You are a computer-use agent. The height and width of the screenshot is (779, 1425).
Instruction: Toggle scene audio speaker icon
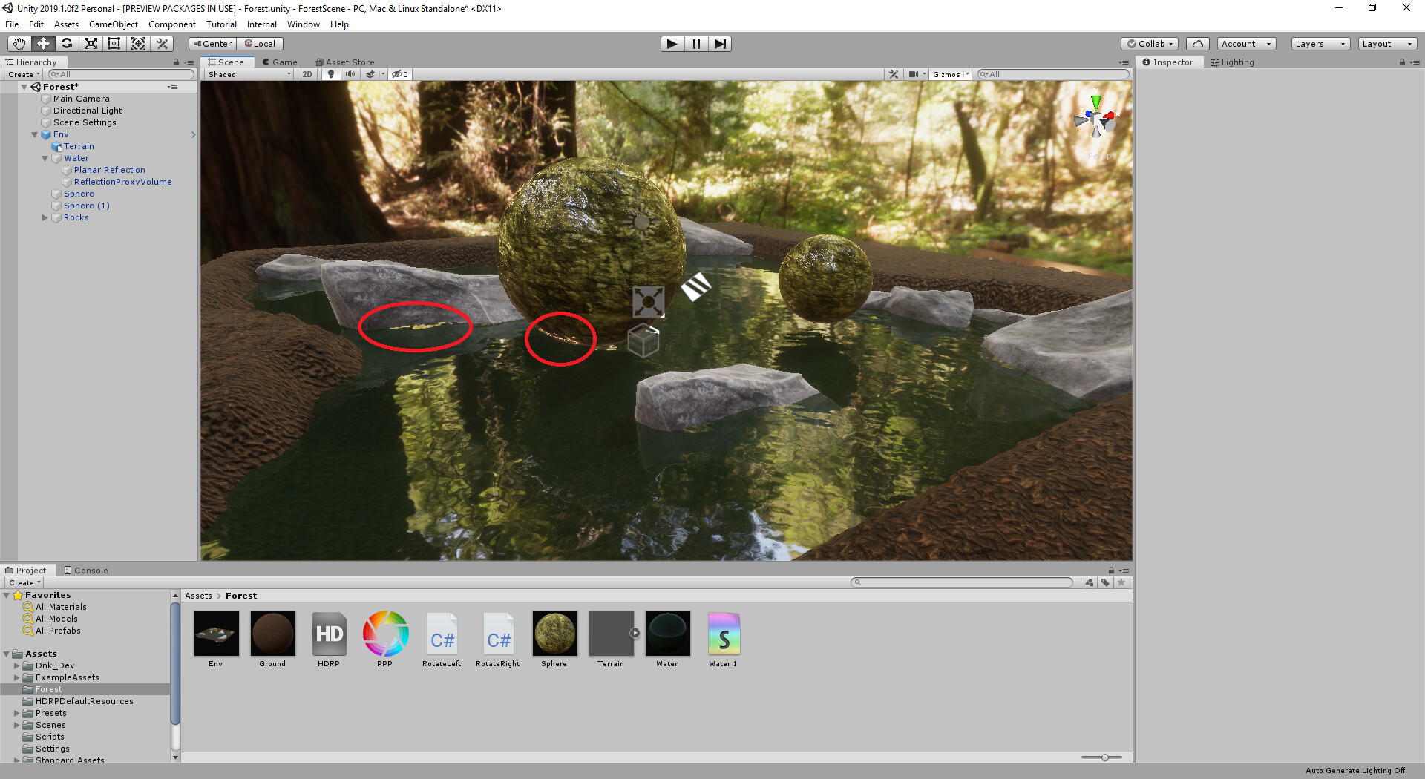(350, 74)
